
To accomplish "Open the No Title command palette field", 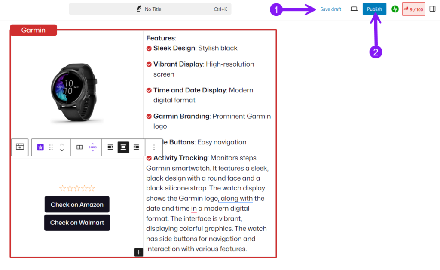I will (x=150, y=9).
